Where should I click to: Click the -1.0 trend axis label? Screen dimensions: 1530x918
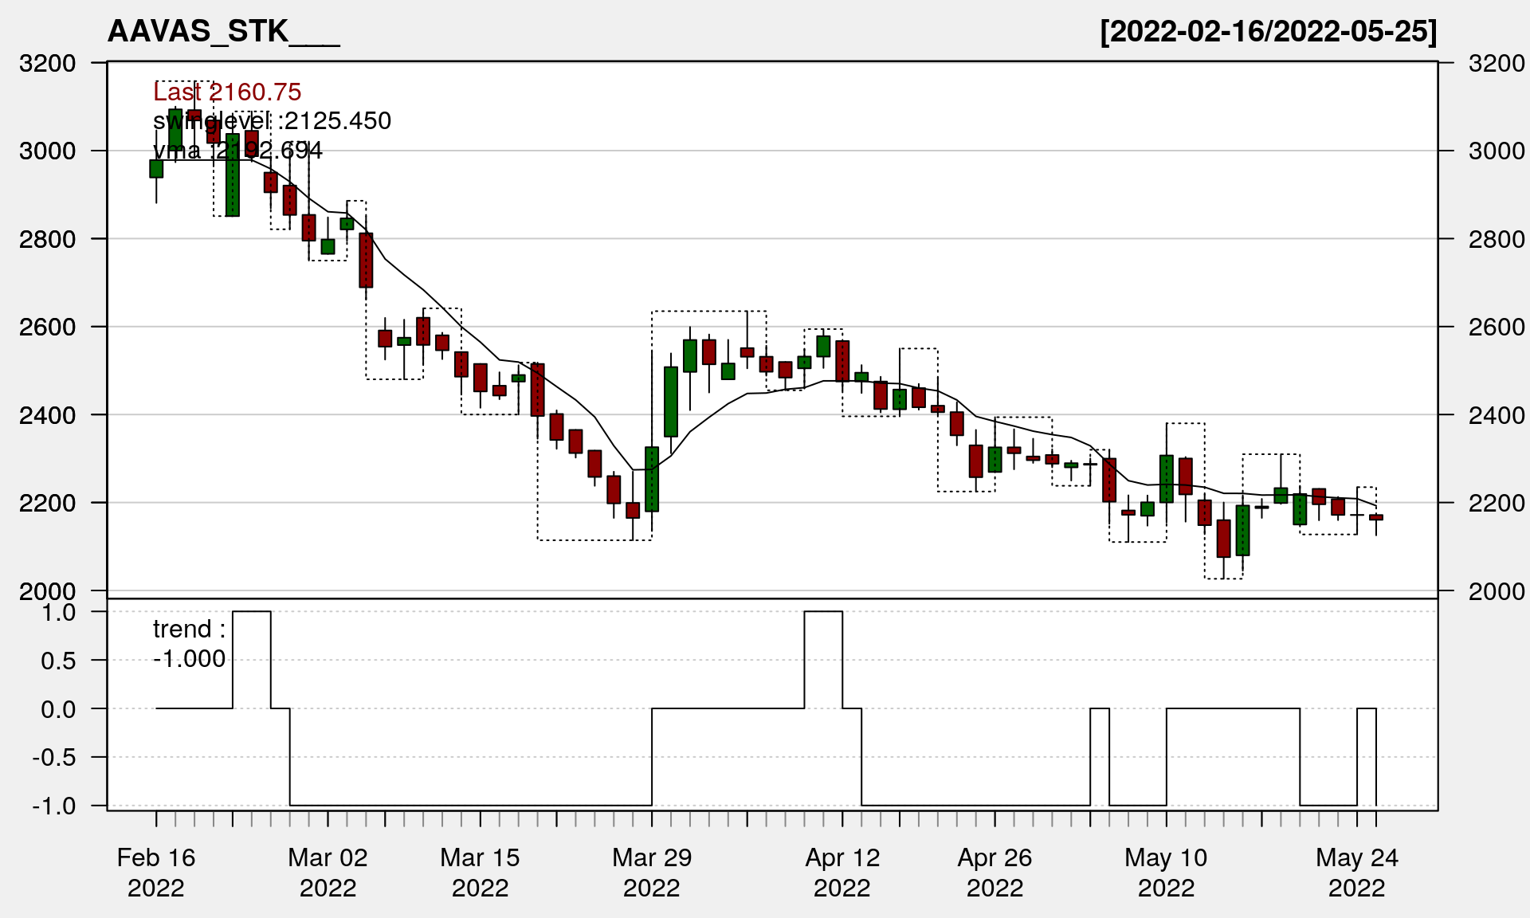point(54,806)
